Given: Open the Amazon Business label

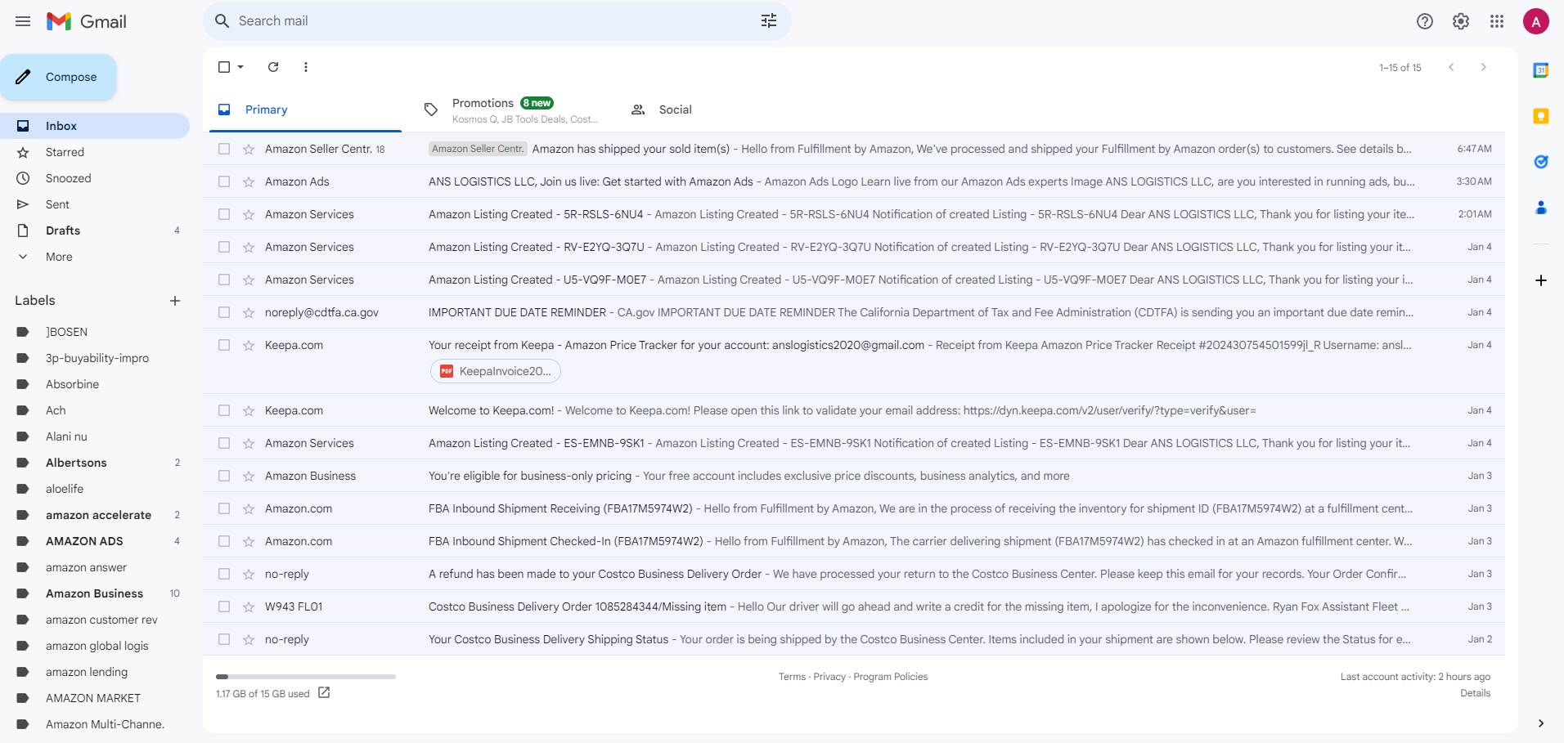Looking at the screenshot, I should pos(95,593).
